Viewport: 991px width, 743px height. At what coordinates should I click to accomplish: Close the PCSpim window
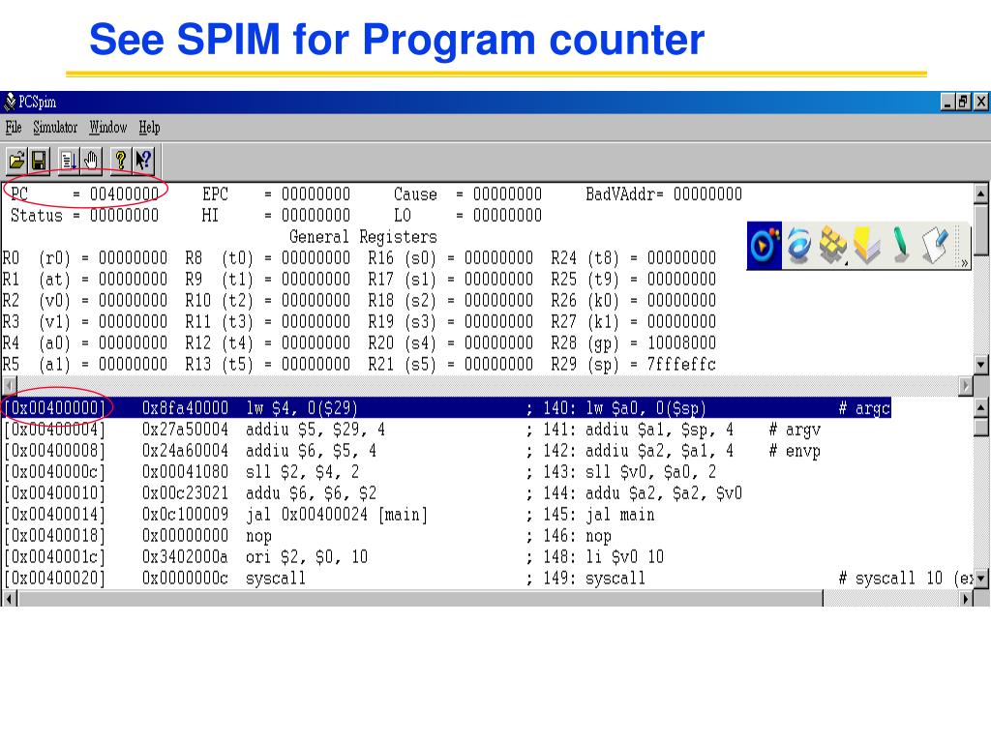[980, 102]
